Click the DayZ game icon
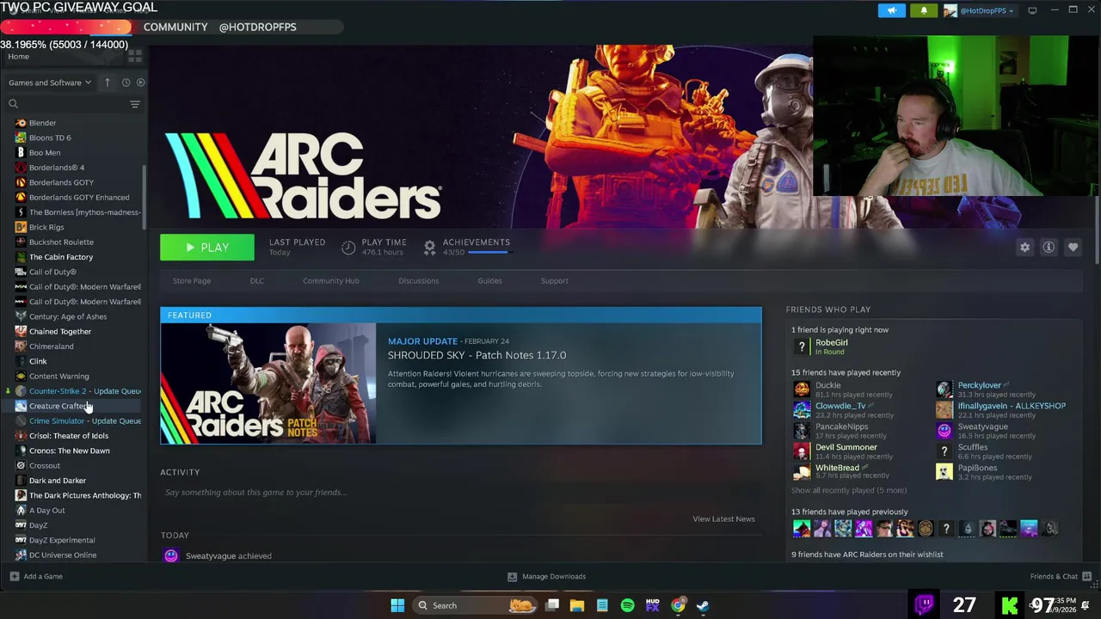This screenshot has width=1101, height=619. [x=21, y=525]
